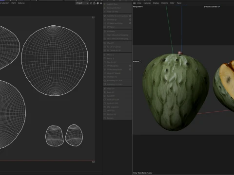Click the Paste UV command

point(117,92)
